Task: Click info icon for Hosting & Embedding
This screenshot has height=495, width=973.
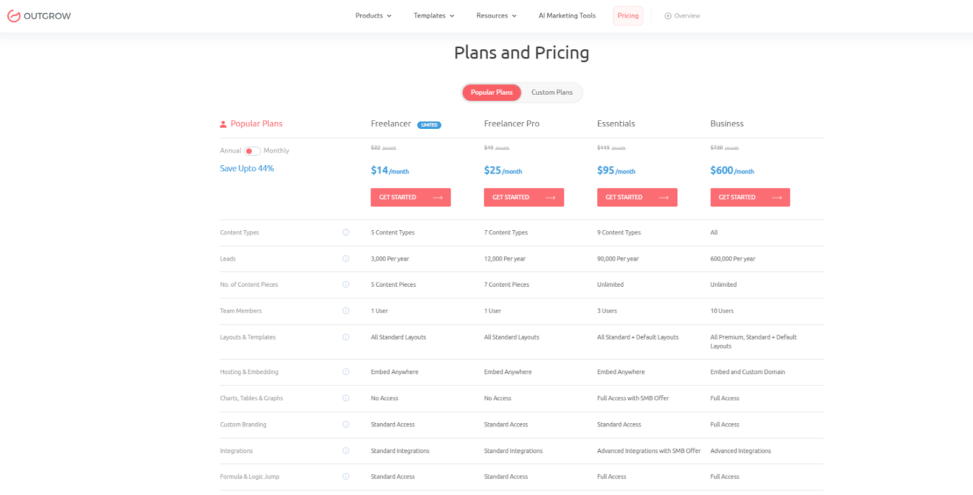Action: coord(345,372)
